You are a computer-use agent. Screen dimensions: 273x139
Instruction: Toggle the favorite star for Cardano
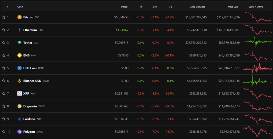pos(4,119)
